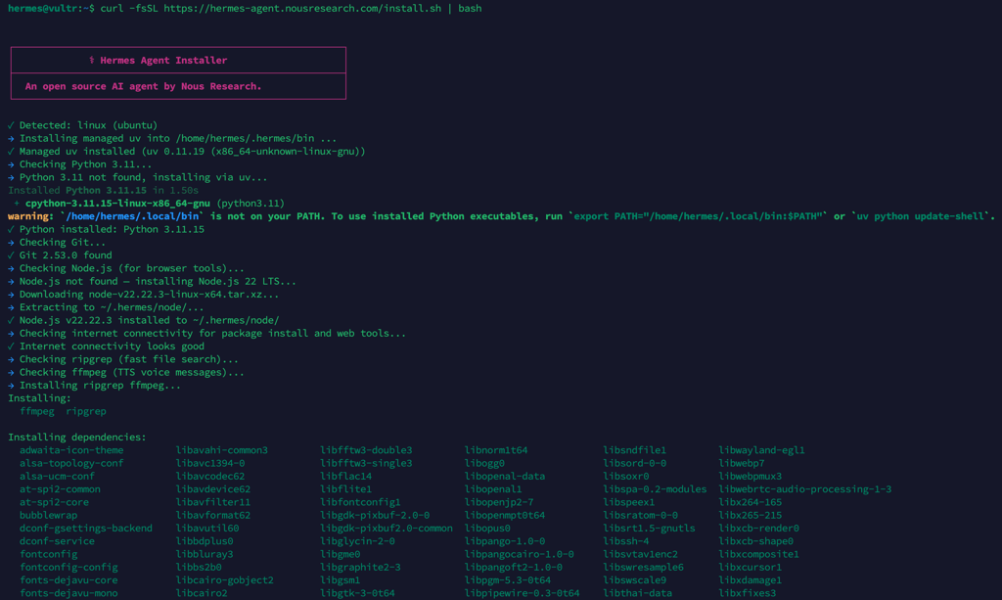Click the package name 'libflac14'

click(345, 476)
